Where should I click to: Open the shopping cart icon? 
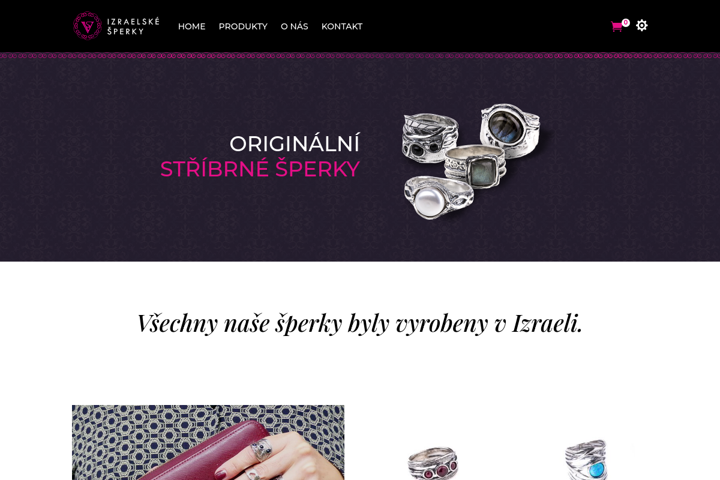coord(616,26)
